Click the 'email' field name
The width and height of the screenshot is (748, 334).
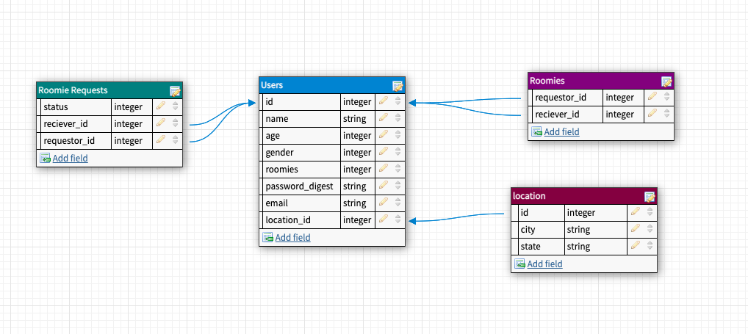[x=277, y=203]
